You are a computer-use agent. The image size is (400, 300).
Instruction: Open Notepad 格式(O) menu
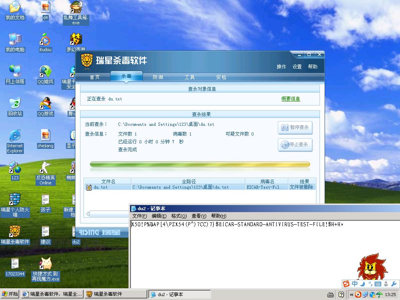pos(179,216)
